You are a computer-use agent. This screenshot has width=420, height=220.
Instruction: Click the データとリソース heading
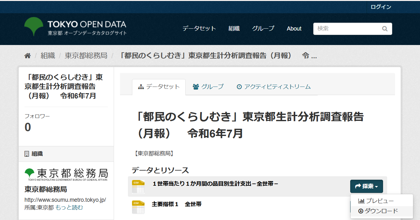click(x=160, y=170)
